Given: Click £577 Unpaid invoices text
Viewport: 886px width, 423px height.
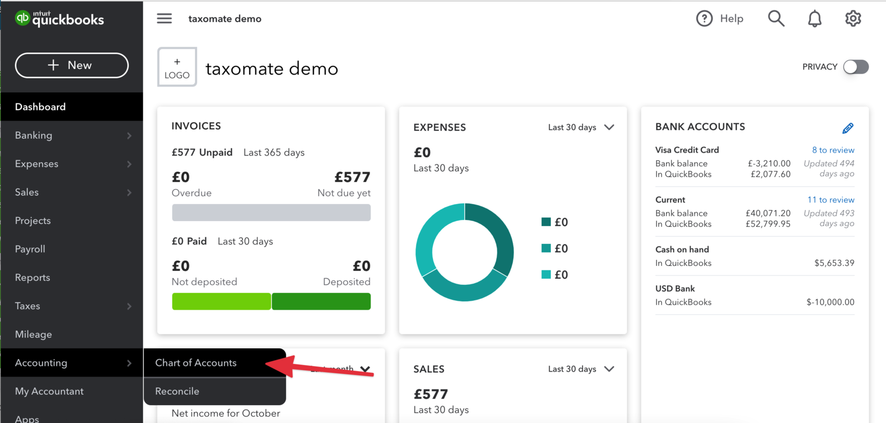Looking at the screenshot, I should (x=202, y=153).
